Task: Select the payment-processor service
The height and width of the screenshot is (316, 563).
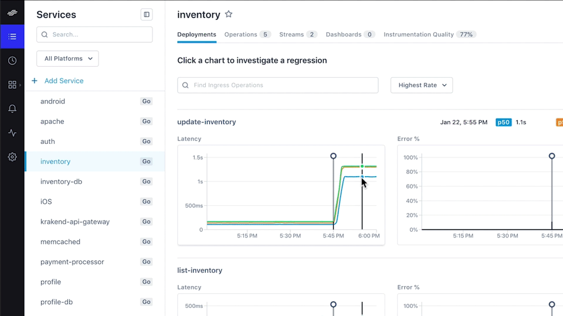Action: [72, 262]
